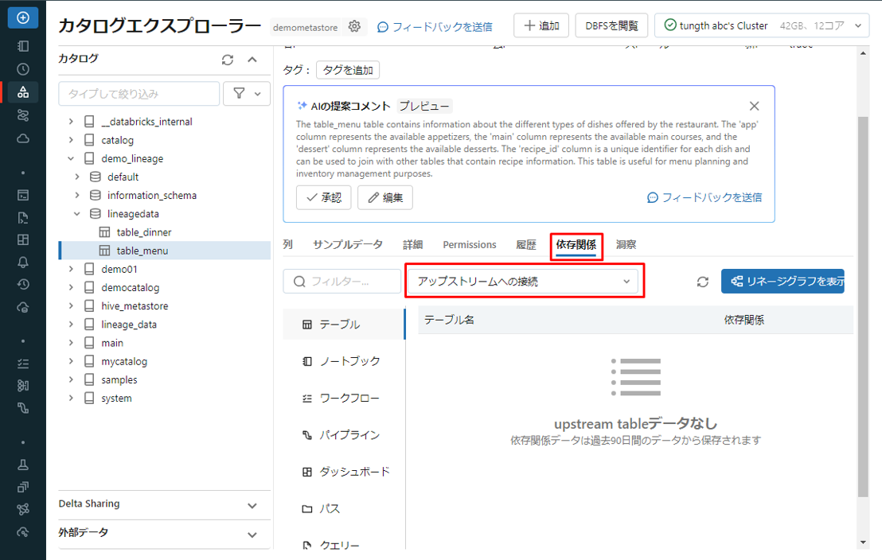Viewport: 882px width, 560px height.
Task: Open metastore settings gear icon
Action: coord(354,26)
